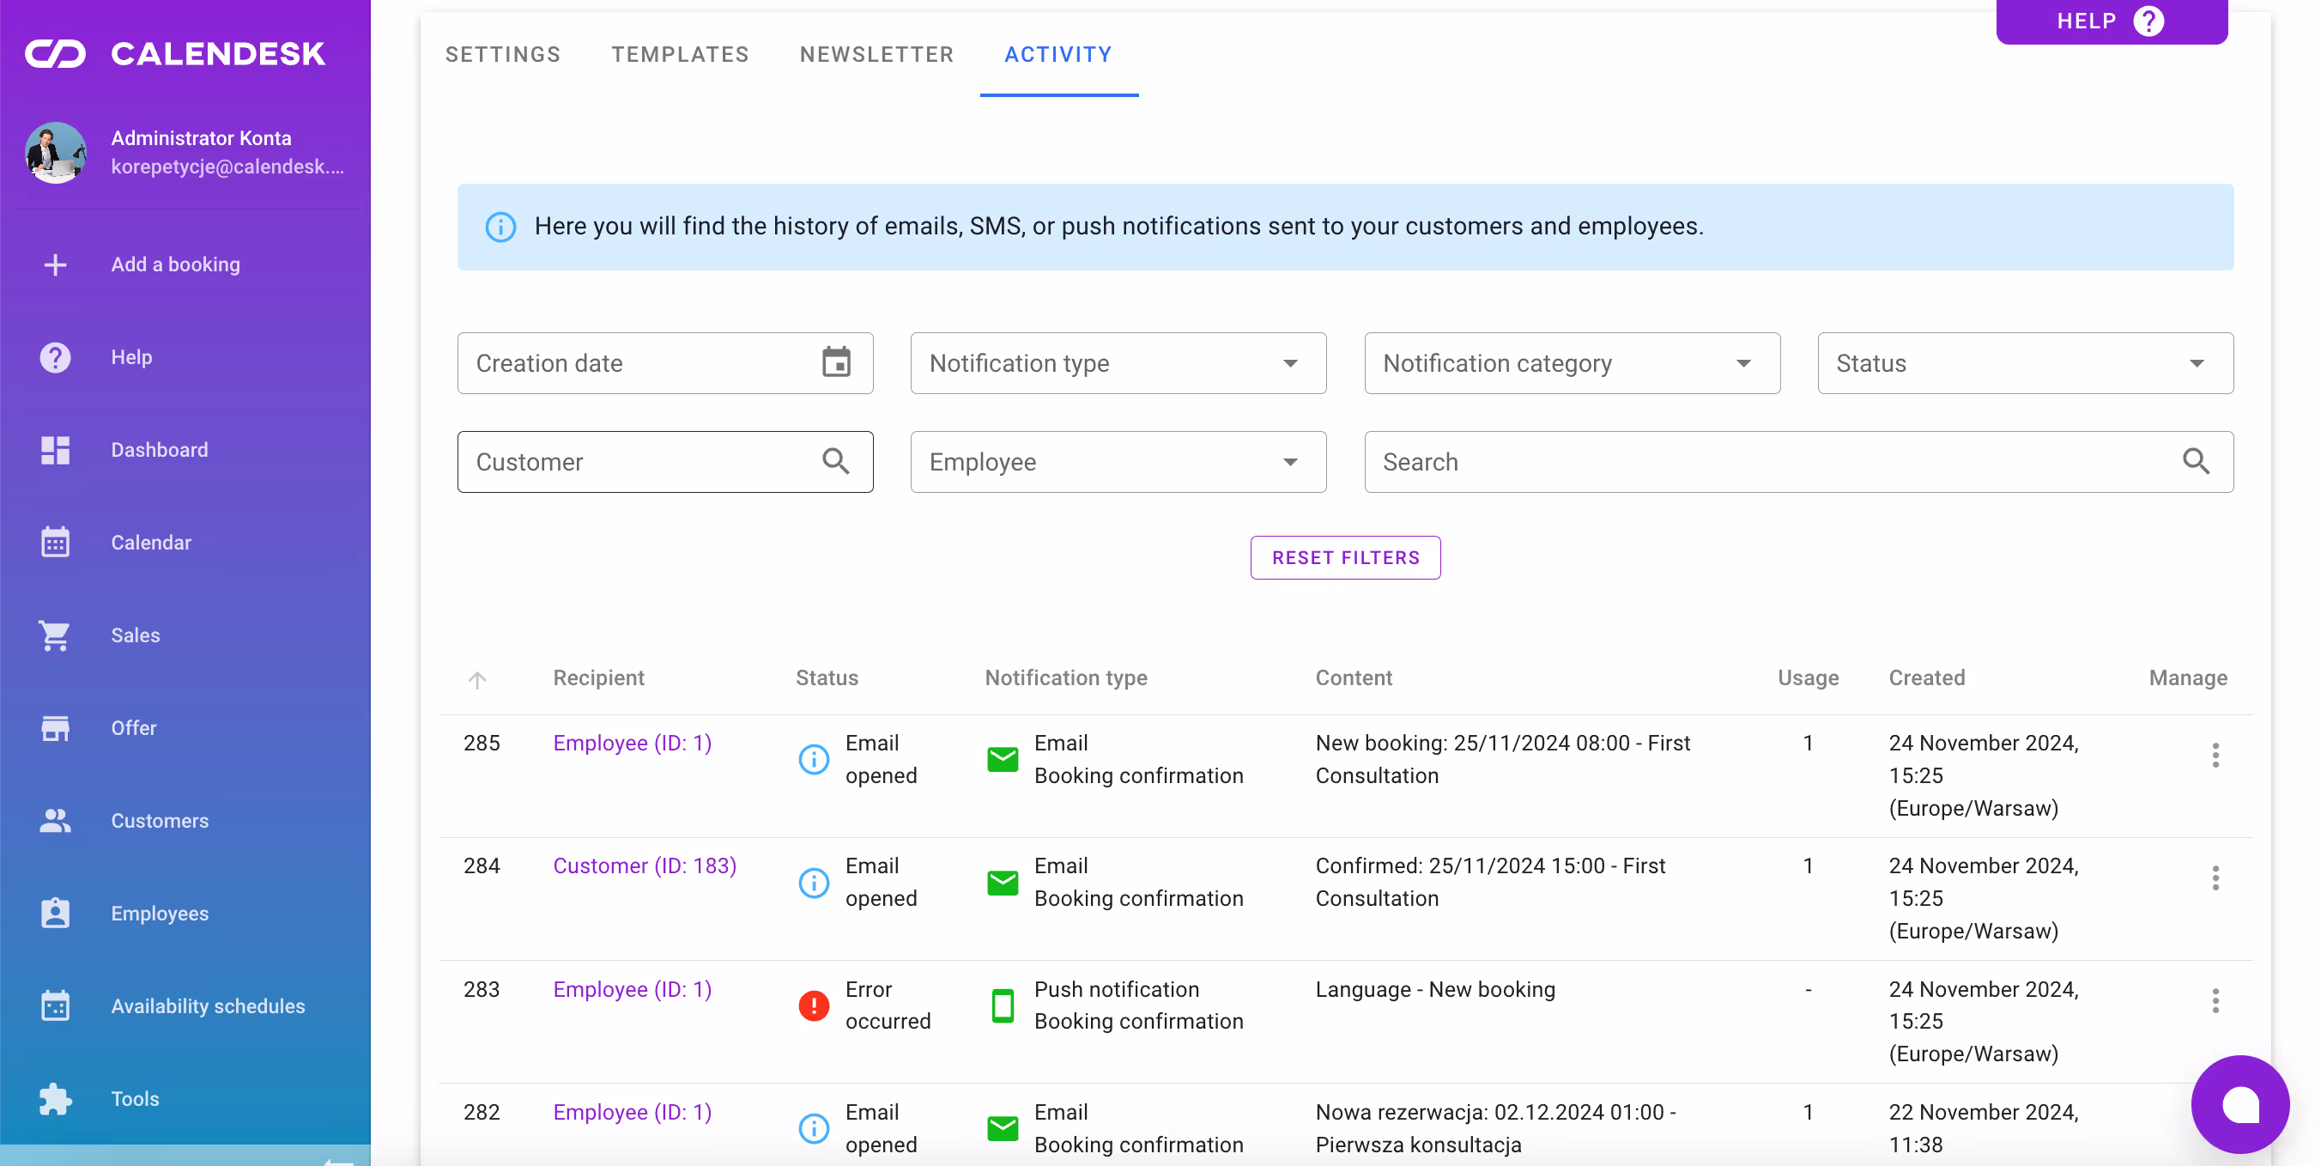This screenshot has width=2321, height=1166.
Task: Switch to the Newsletter tab
Action: (876, 54)
